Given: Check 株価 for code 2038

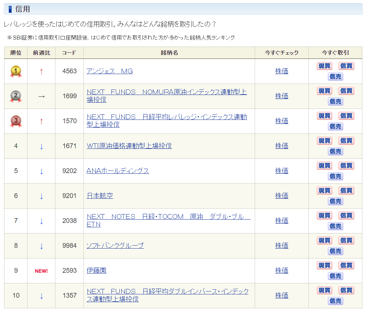Looking at the screenshot, I should 282,220.
